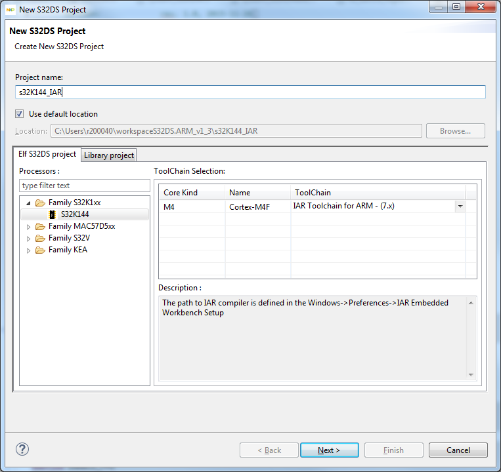Viewport: 501px width, 472px height.
Task: Click the Core Kind column header
Action: tap(192, 193)
